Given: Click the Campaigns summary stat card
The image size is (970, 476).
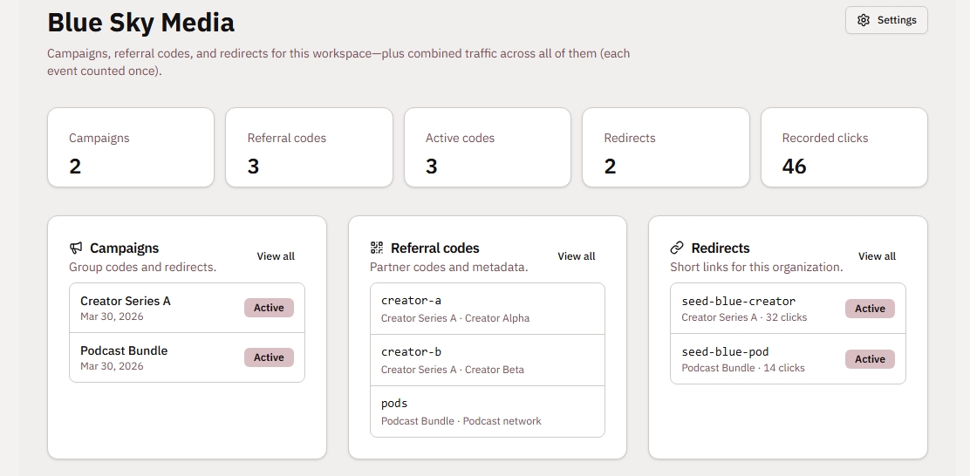Looking at the screenshot, I should click(130, 147).
